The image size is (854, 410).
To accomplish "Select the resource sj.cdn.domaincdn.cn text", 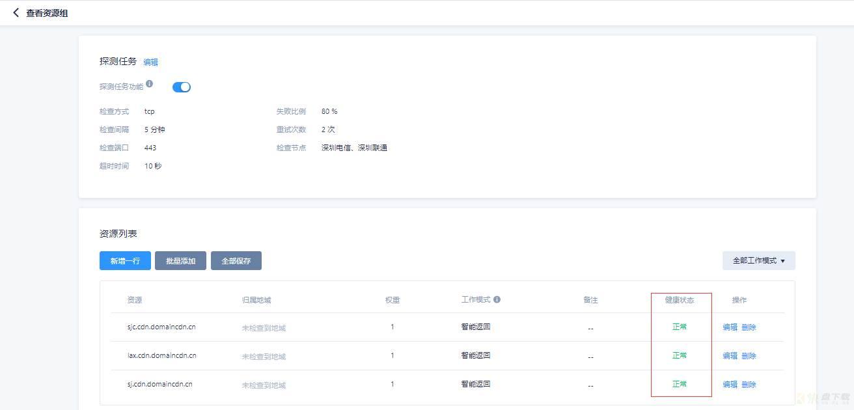I will coord(159,384).
